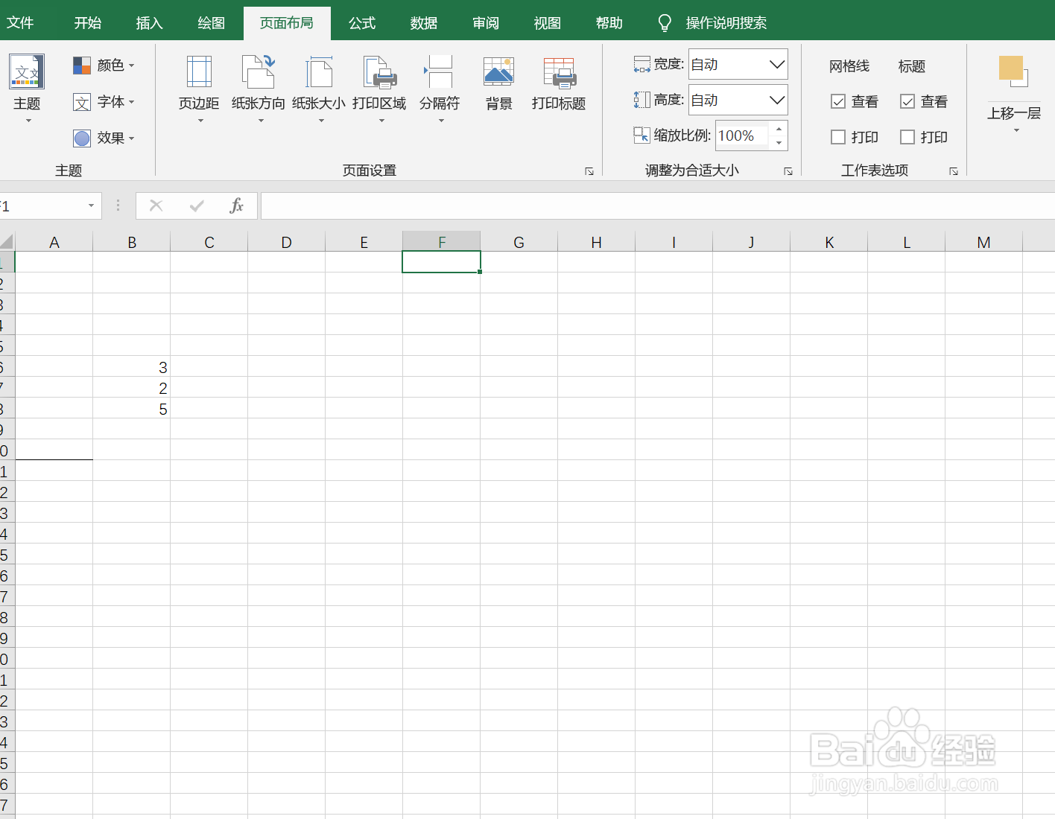
Task: Open paper Orientation (纸张方向) menu
Action: tap(259, 88)
